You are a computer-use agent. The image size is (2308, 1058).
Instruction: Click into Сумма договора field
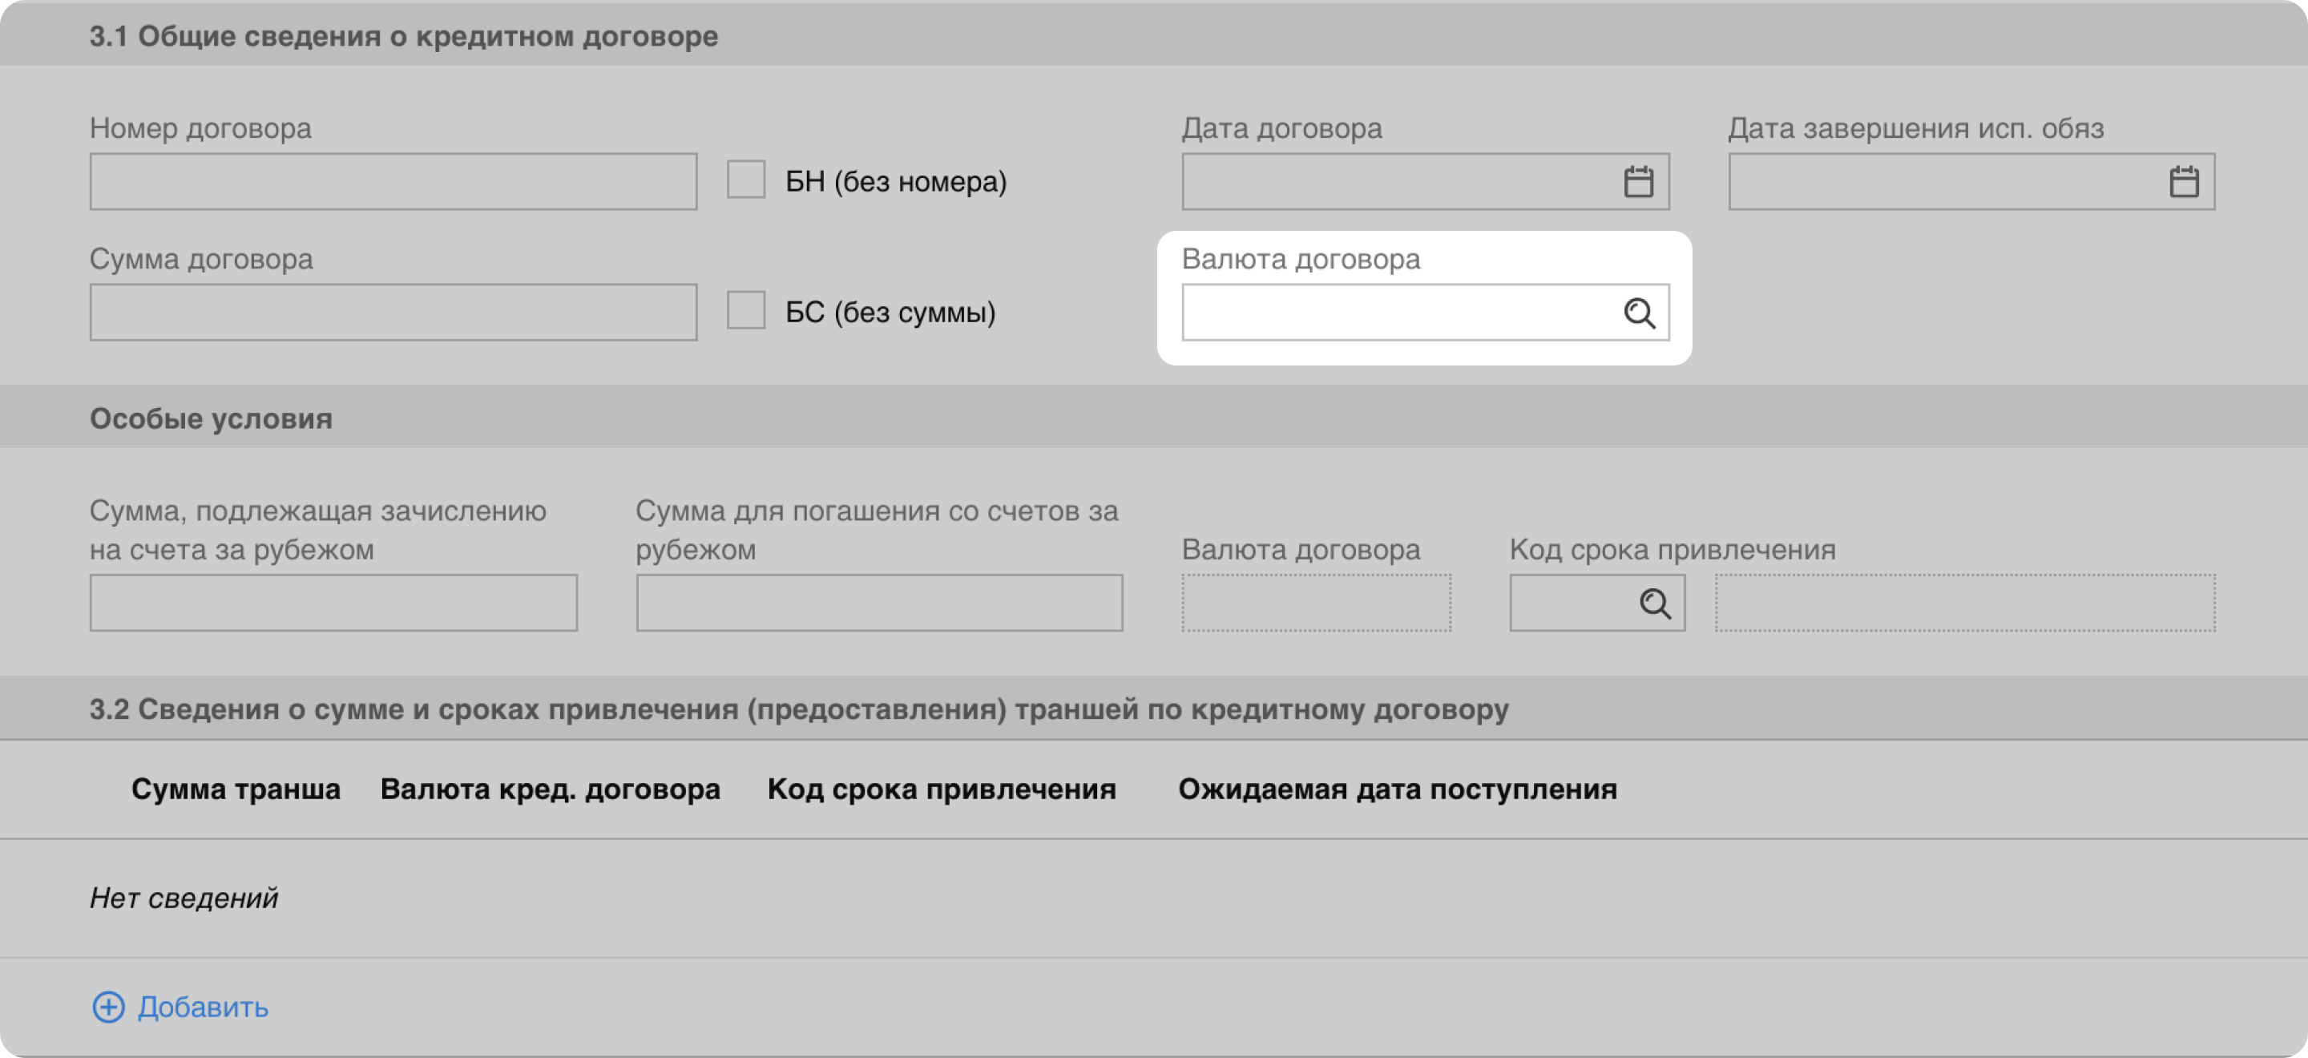[393, 313]
